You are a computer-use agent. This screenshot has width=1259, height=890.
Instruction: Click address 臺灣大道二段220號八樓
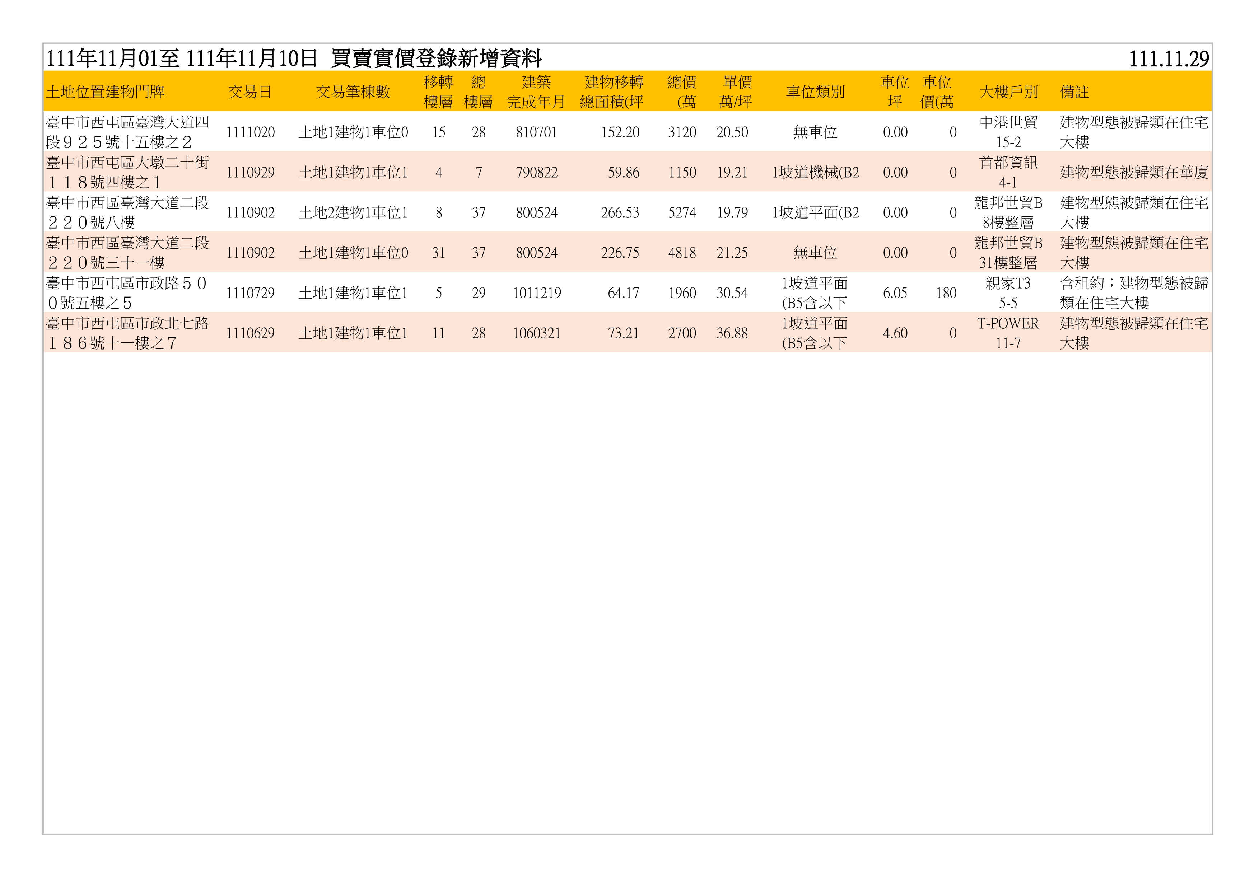pyautogui.click(x=127, y=212)
